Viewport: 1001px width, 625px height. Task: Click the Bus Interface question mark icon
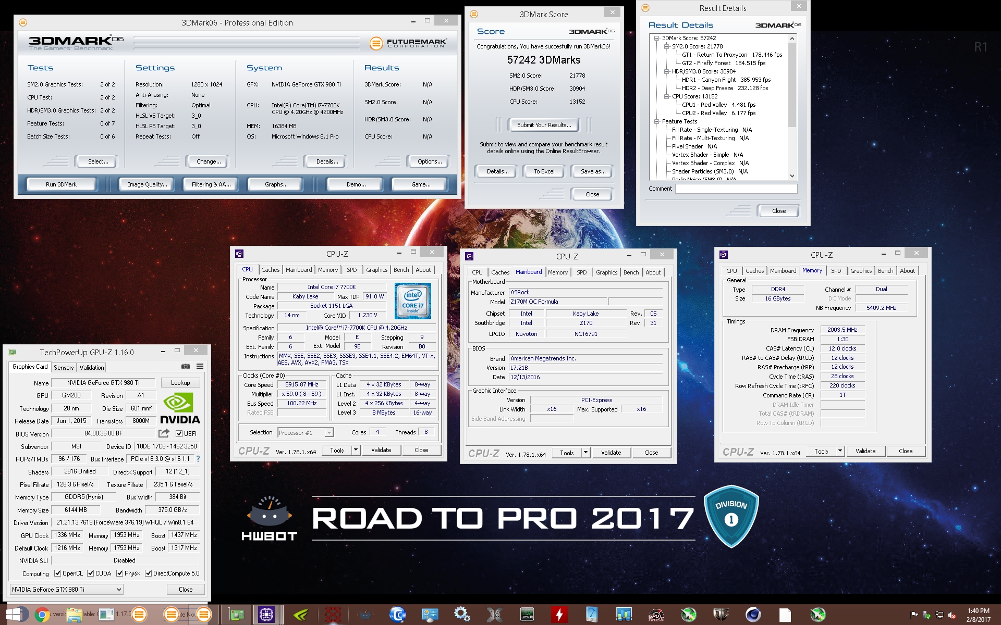tap(198, 459)
